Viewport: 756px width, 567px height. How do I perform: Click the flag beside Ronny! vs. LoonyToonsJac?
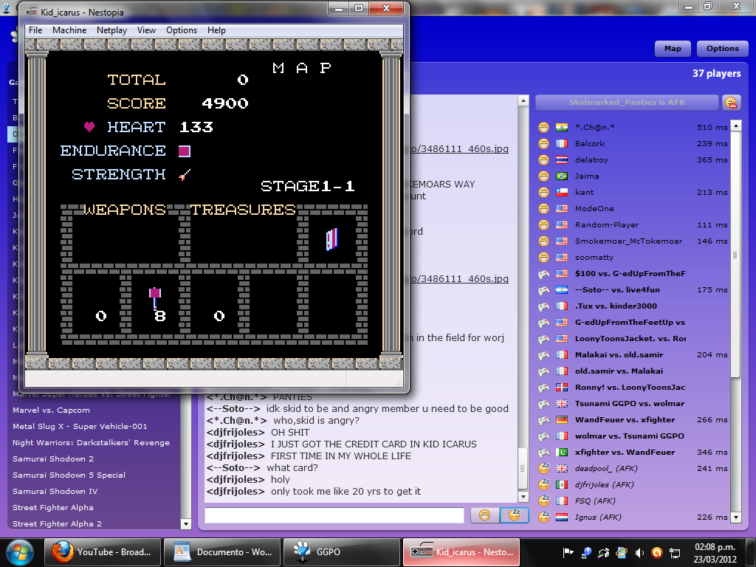pyautogui.click(x=562, y=387)
